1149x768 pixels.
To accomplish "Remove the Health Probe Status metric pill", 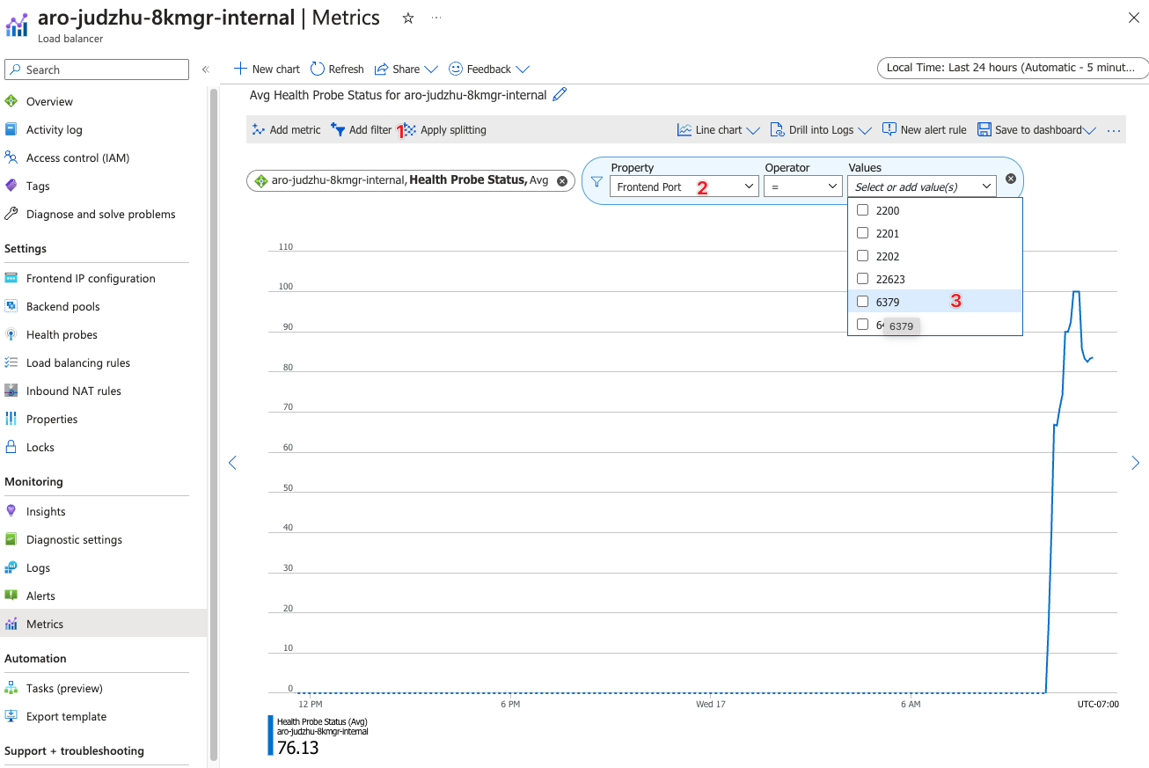I will pos(562,180).
